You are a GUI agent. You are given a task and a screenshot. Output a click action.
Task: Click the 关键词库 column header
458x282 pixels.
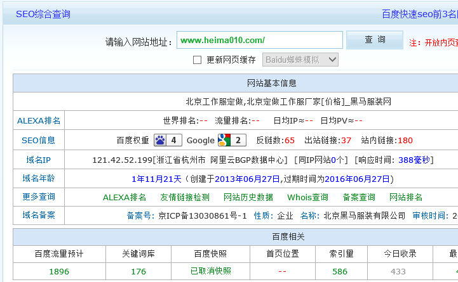click(x=138, y=253)
